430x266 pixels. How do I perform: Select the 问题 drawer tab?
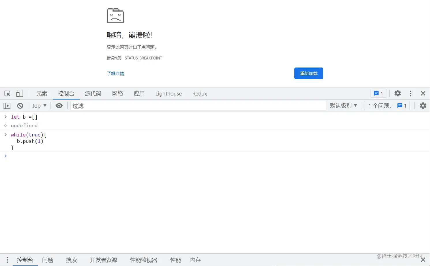coord(48,260)
